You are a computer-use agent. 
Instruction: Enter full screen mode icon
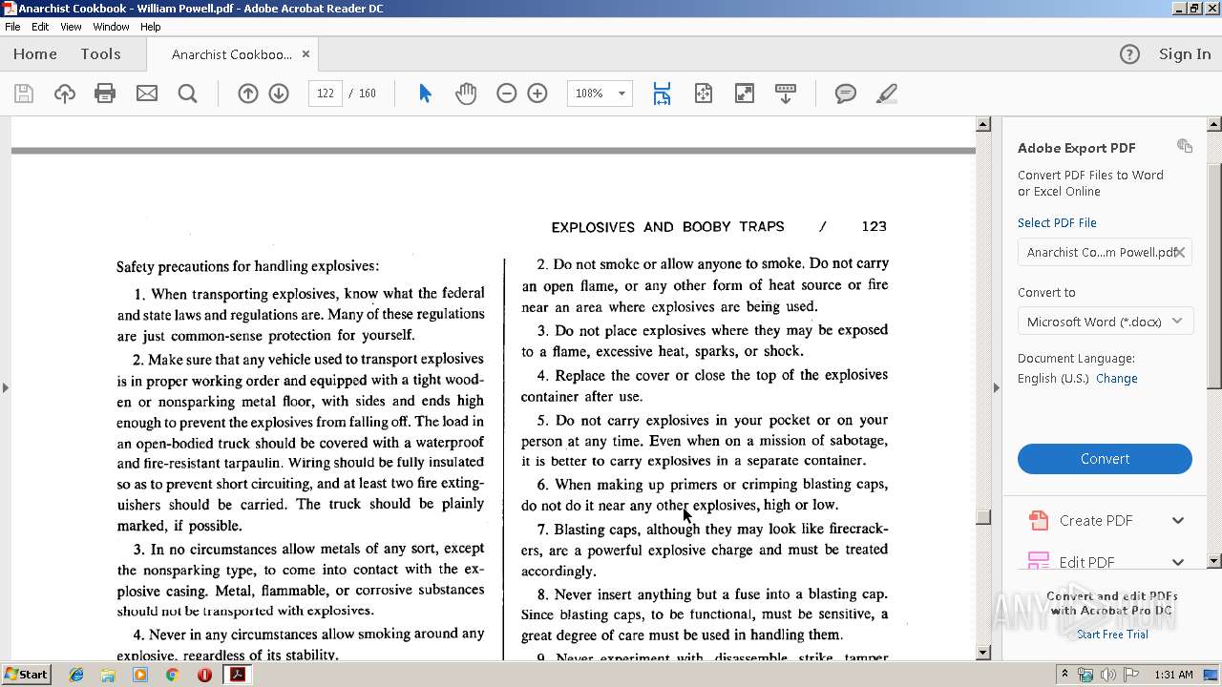(745, 94)
